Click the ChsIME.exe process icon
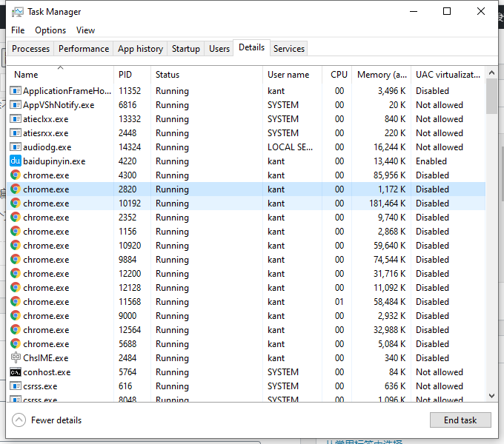The image size is (504, 444). click(16, 357)
